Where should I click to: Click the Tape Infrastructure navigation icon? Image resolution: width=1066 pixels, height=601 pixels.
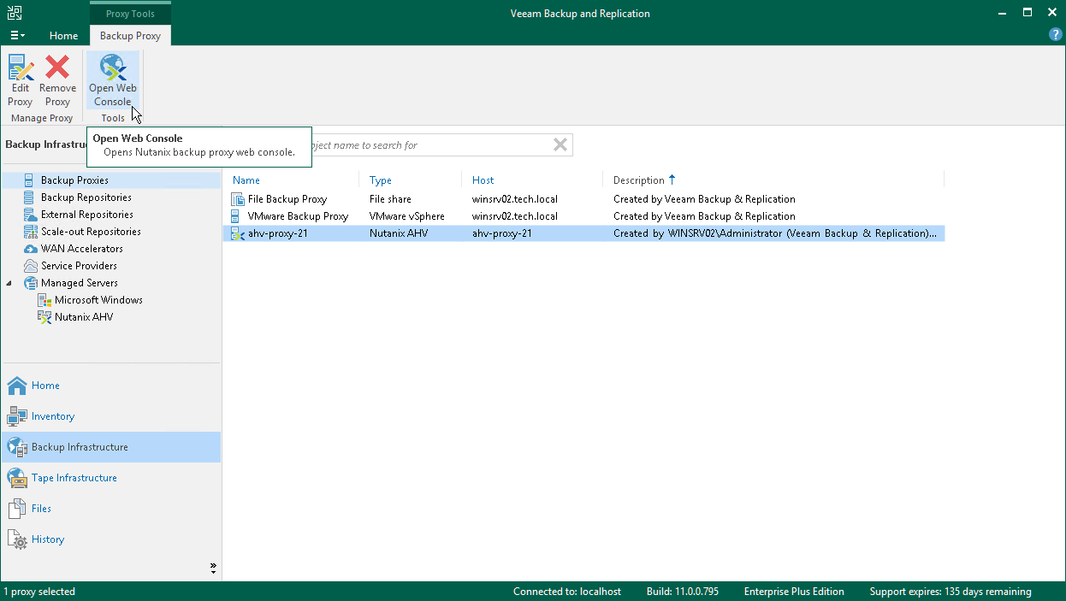coord(16,478)
